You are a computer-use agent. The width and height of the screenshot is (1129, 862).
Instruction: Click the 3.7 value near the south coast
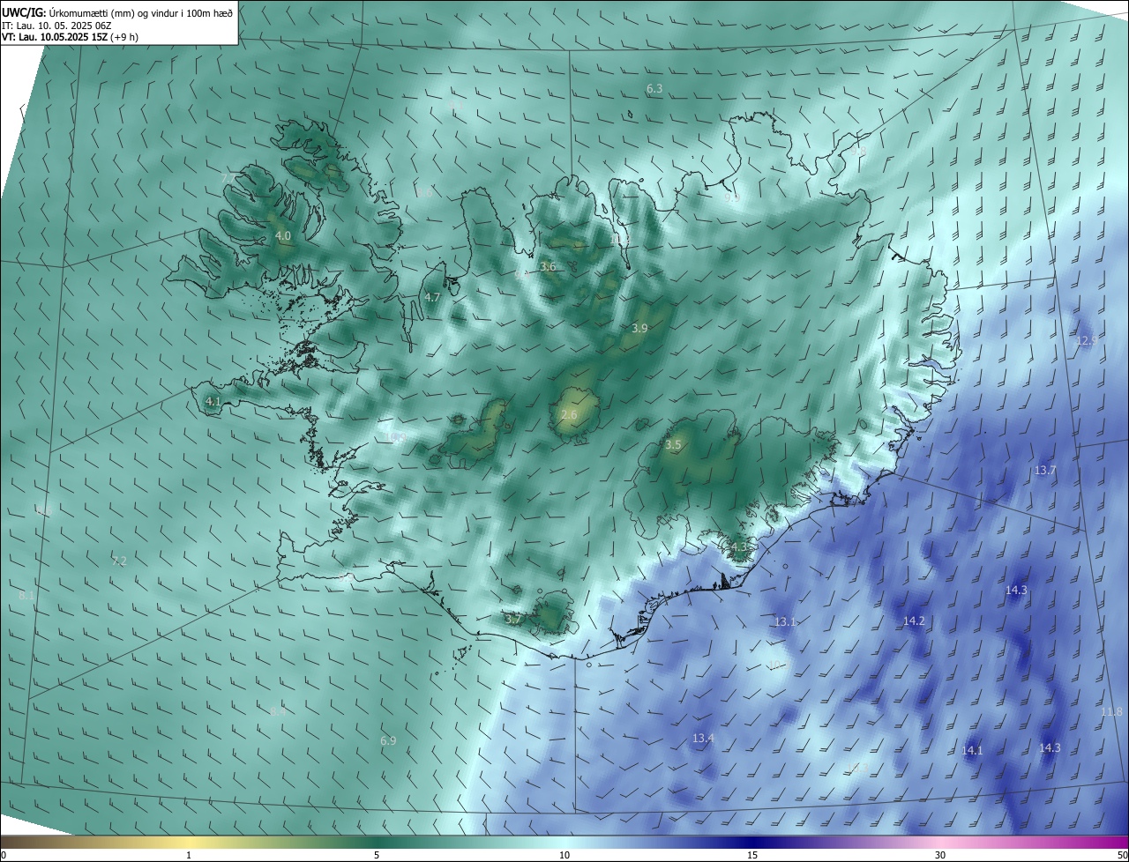[513, 620]
